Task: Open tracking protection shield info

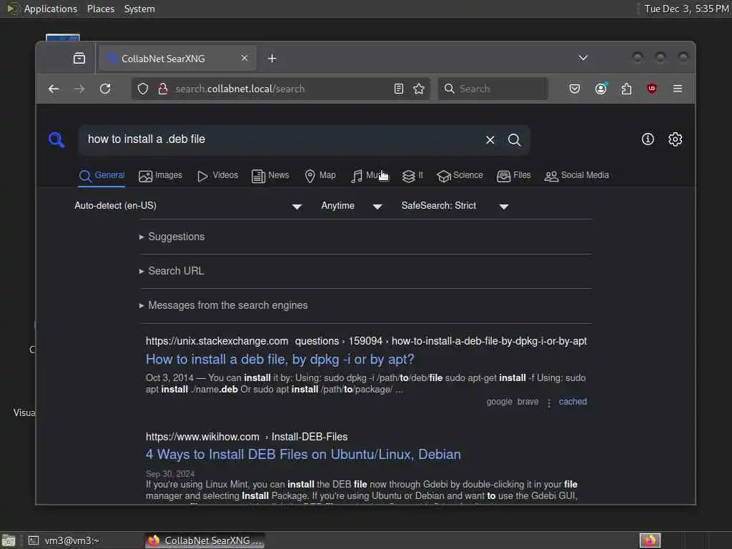Action: tap(143, 89)
